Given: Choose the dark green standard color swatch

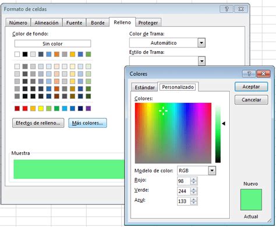Looking at the screenshot, I should coord(56,109).
